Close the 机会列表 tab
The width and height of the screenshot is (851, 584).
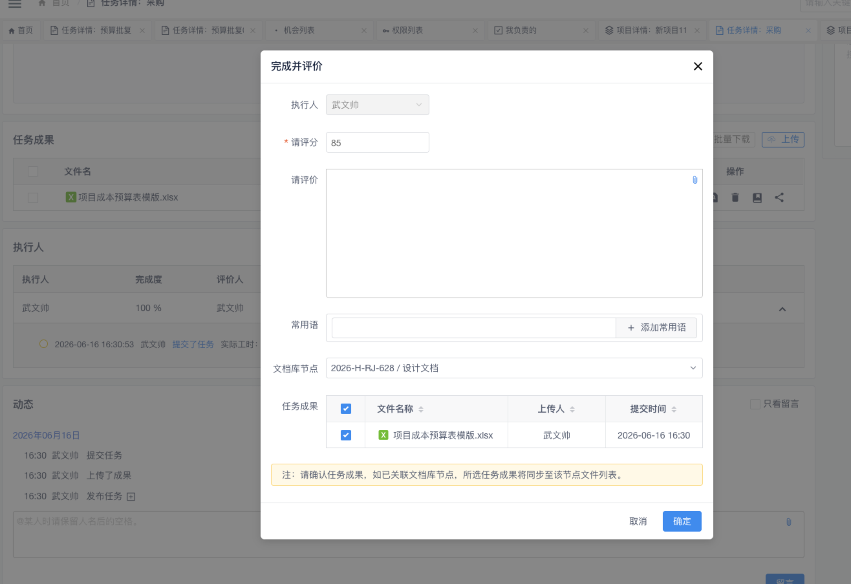(363, 30)
